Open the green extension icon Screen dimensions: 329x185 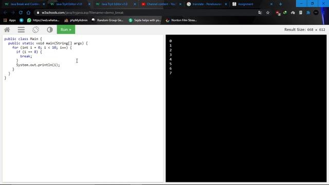(x=285, y=12)
